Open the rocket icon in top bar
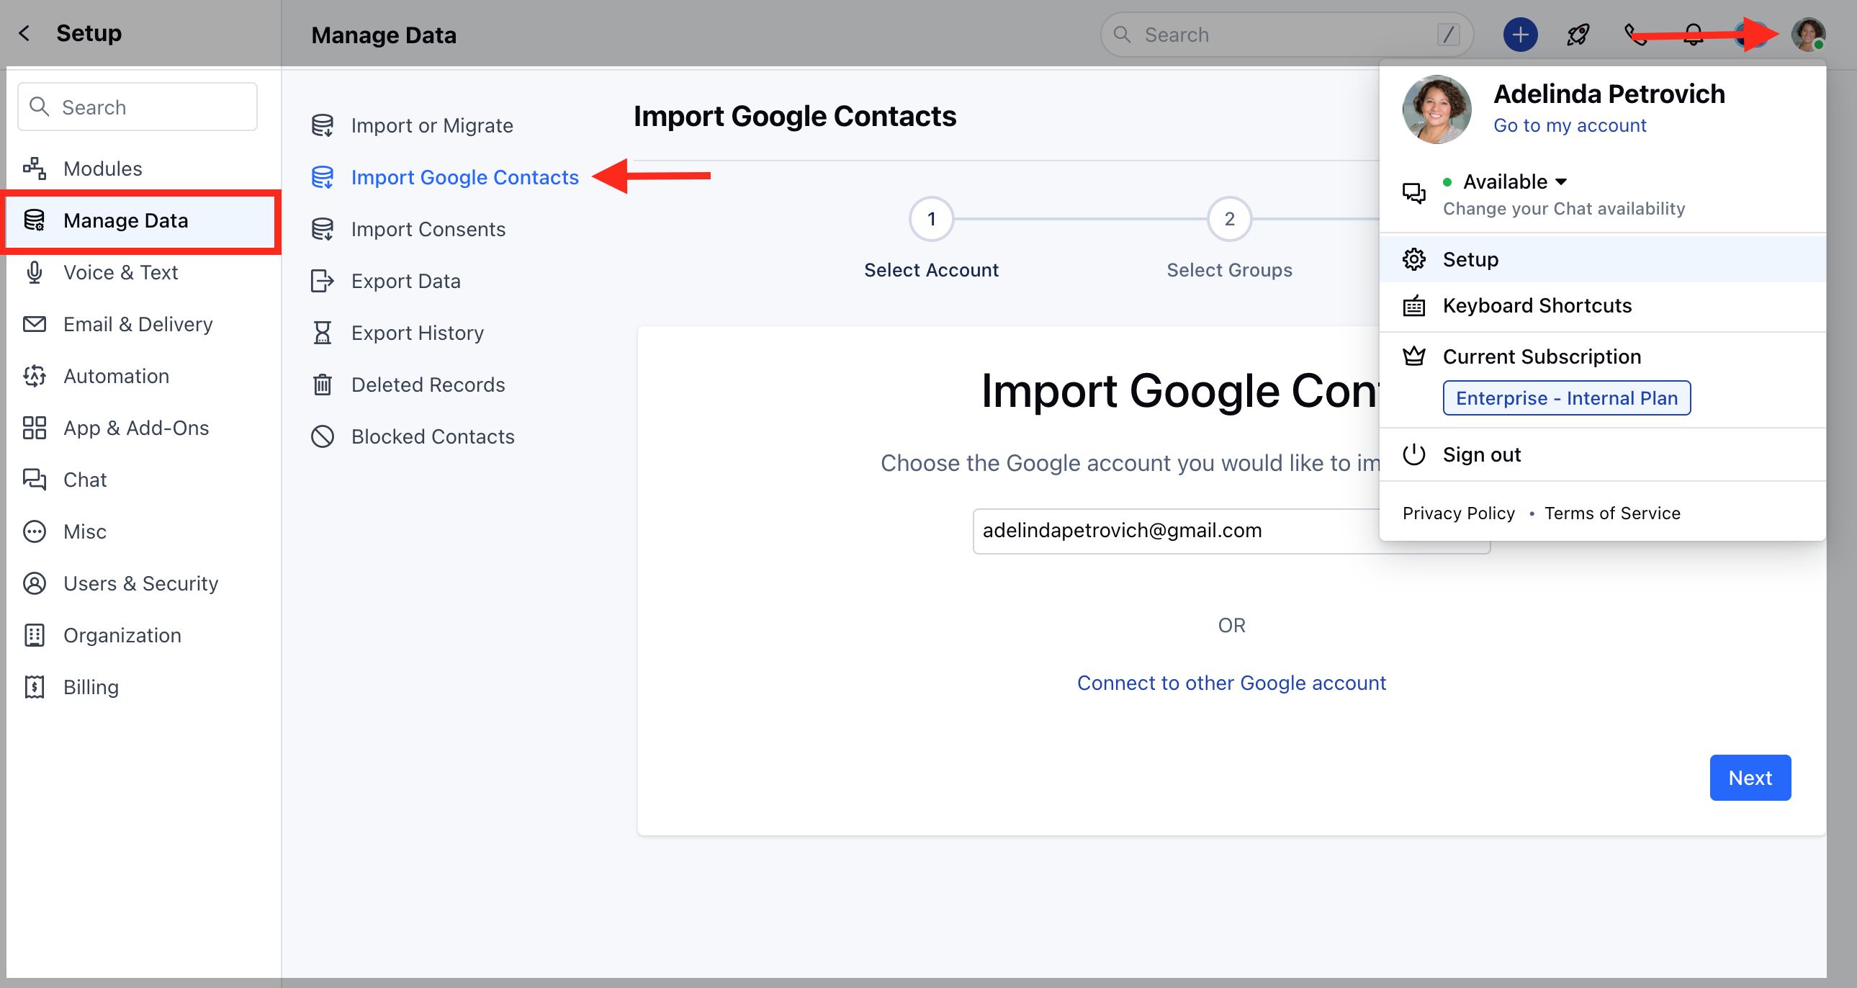Viewport: 1857px width, 988px height. click(1578, 35)
